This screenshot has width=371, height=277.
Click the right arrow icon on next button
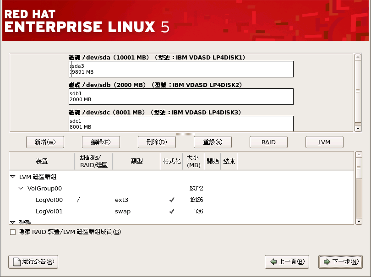pyautogui.click(x=327, y=261)
